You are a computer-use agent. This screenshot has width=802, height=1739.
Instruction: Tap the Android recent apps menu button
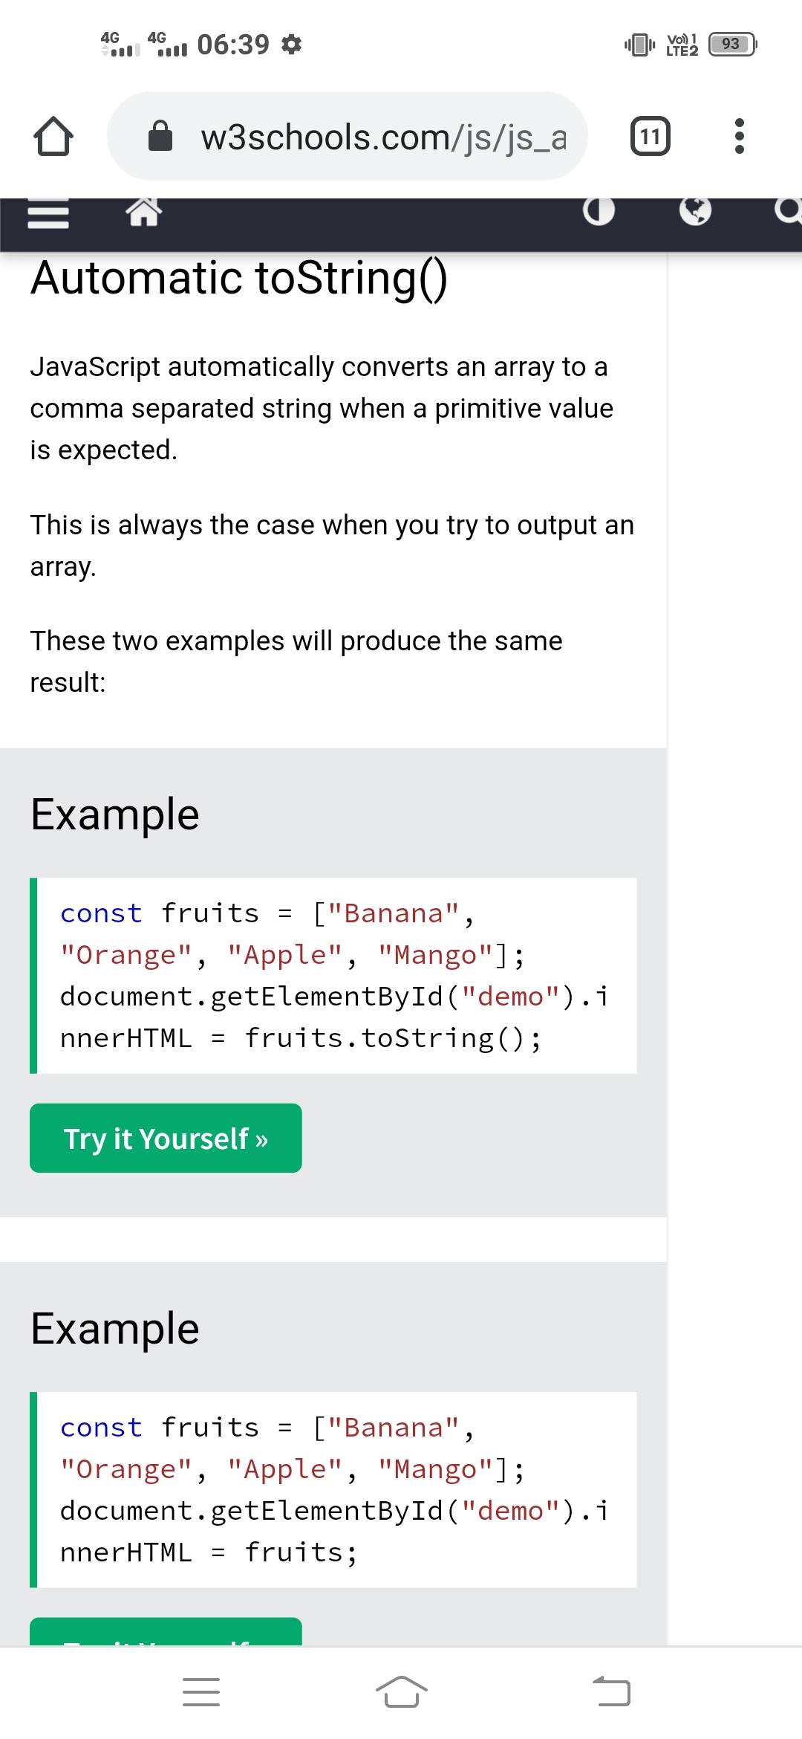(201, 1692)
